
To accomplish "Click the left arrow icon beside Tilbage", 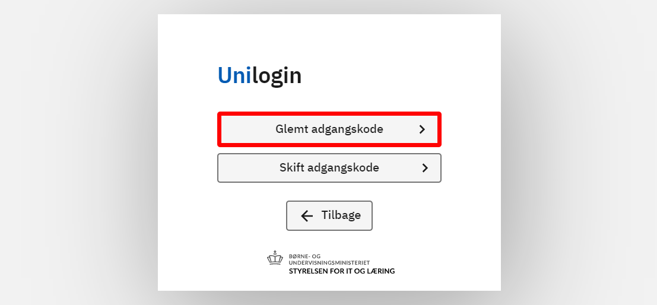I will click(x=307, y=215).
